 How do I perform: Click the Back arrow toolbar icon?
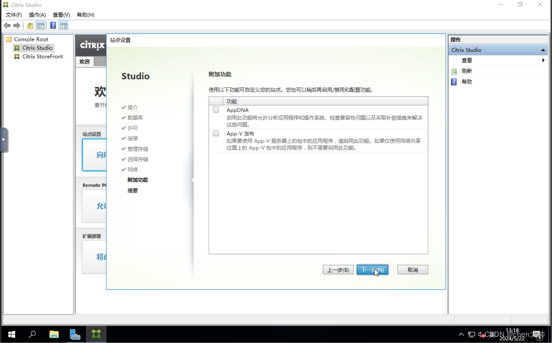tap(7, 25)
